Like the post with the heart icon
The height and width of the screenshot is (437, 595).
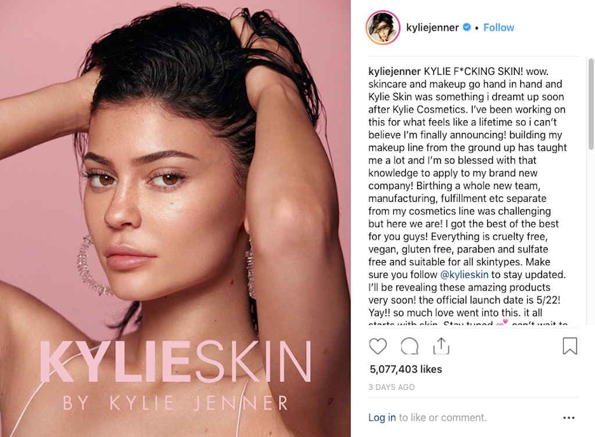click(378, 346)
